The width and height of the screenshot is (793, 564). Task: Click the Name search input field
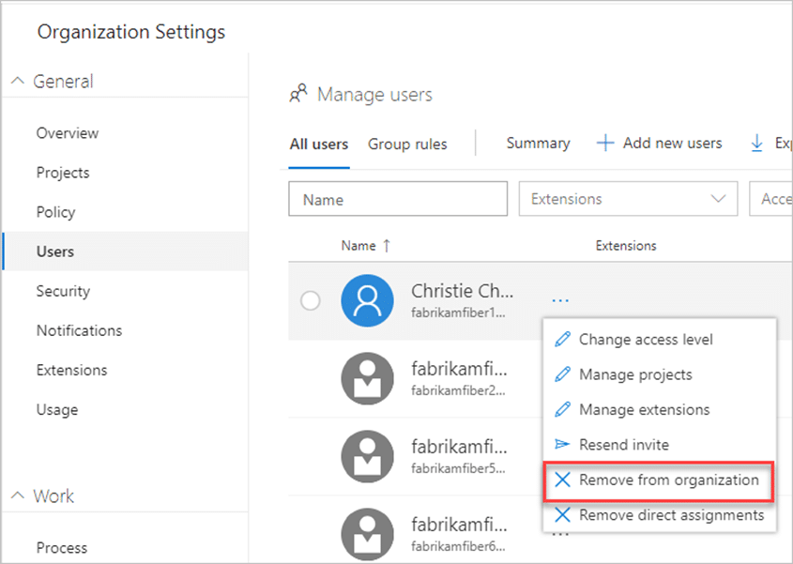click(398, 199)
